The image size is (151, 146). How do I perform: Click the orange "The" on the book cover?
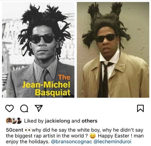[64, 77]
